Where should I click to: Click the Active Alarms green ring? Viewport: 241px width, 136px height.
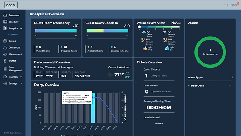pyautogui.click(x=210, y=52)
